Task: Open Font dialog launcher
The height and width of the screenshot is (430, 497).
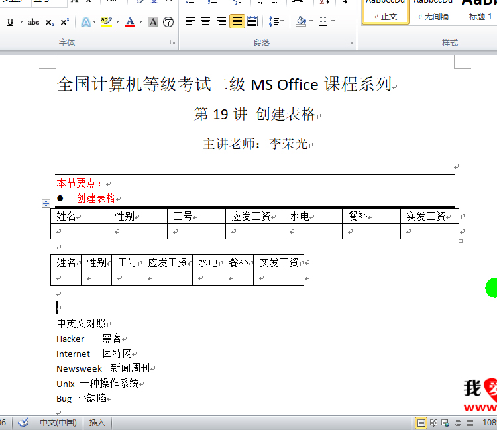Action: click(173, 42)
